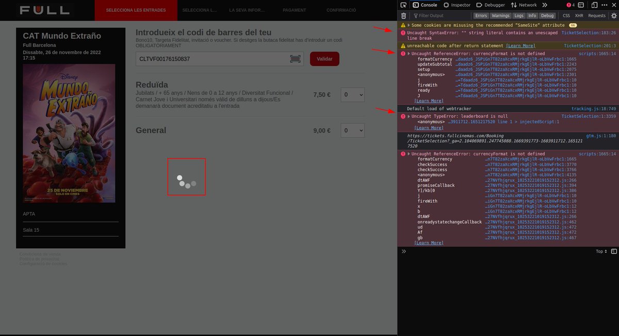The height and width of the screenshot is (336, 619).
Task: Switch to the Debugger tab
Action: click(491, 5)
